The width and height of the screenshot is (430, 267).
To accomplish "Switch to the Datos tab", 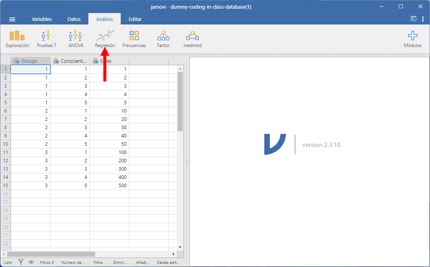I will pyautogui.click(x=74, y=19).
